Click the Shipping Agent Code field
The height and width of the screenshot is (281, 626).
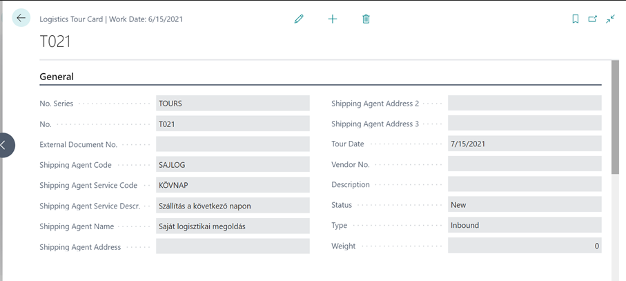pyautogui.click(x=233, y=165)
